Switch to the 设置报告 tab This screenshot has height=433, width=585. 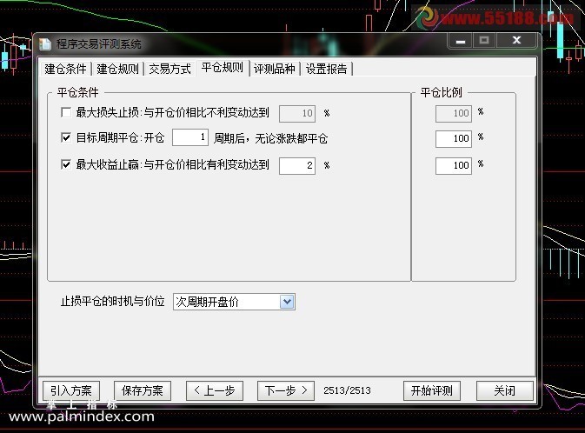(x=327, y=69)
